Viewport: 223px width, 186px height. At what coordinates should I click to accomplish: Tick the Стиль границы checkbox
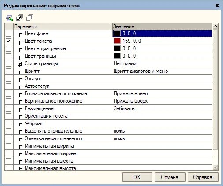coord(8,63)
